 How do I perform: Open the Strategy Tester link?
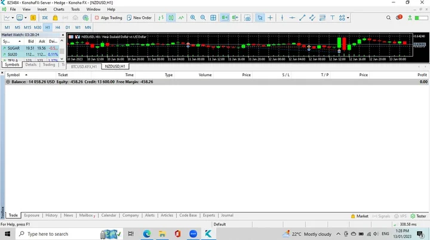tap(419, 216)
